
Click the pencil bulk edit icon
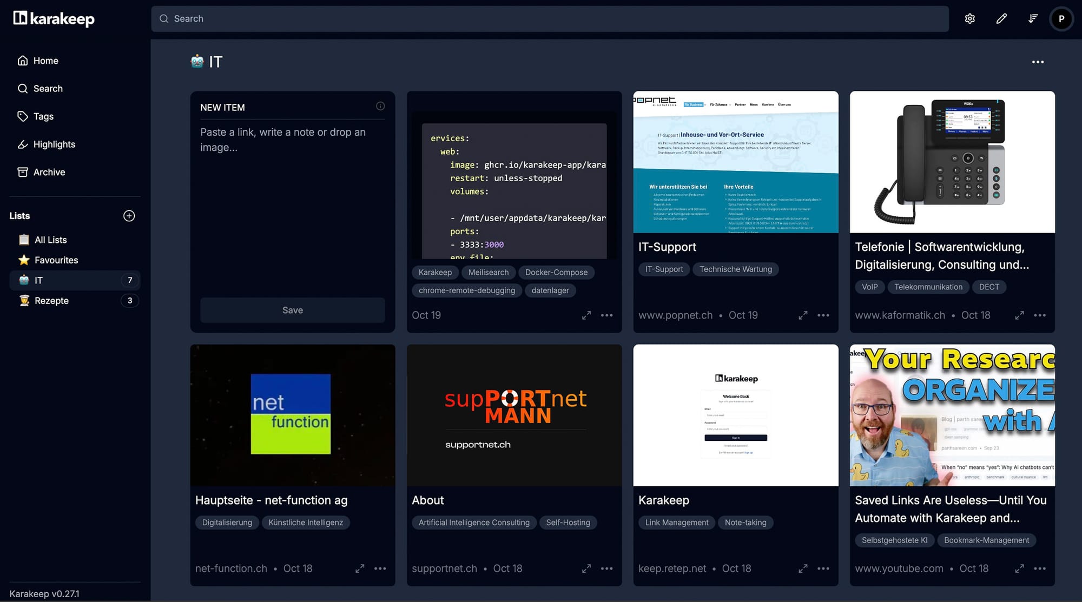[x=1001, y=19]
